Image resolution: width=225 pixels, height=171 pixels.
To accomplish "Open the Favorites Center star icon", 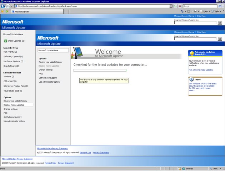I will point(2,11).
